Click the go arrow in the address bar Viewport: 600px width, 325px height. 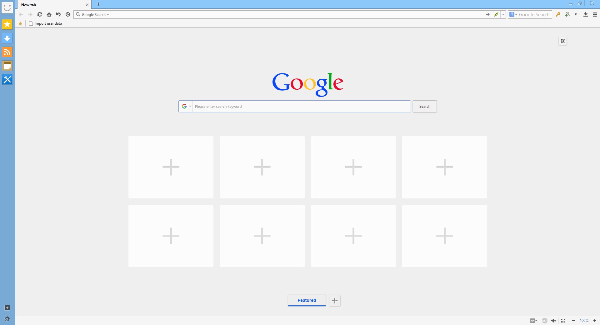tap(487, 14)
